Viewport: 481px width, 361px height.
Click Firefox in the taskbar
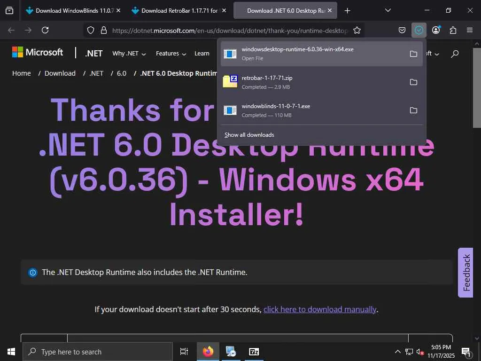coord(208,352)
